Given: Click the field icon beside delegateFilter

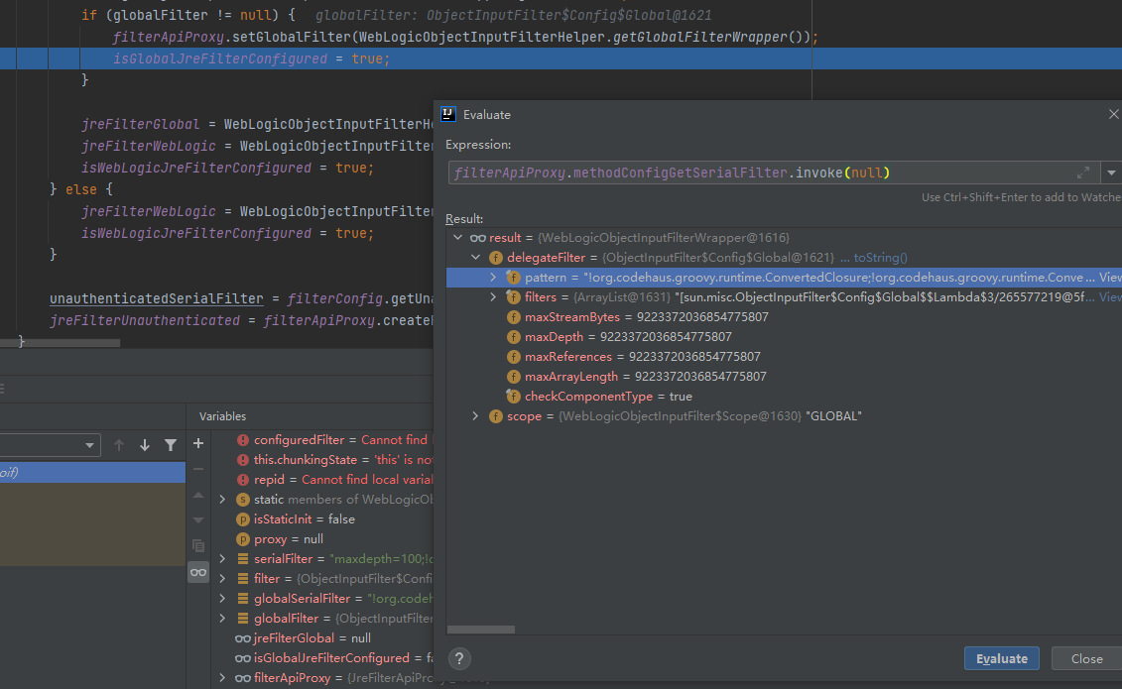Looking at the screenshot, I should pos(496,258).
